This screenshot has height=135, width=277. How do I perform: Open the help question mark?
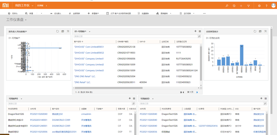tap(266, 6)
